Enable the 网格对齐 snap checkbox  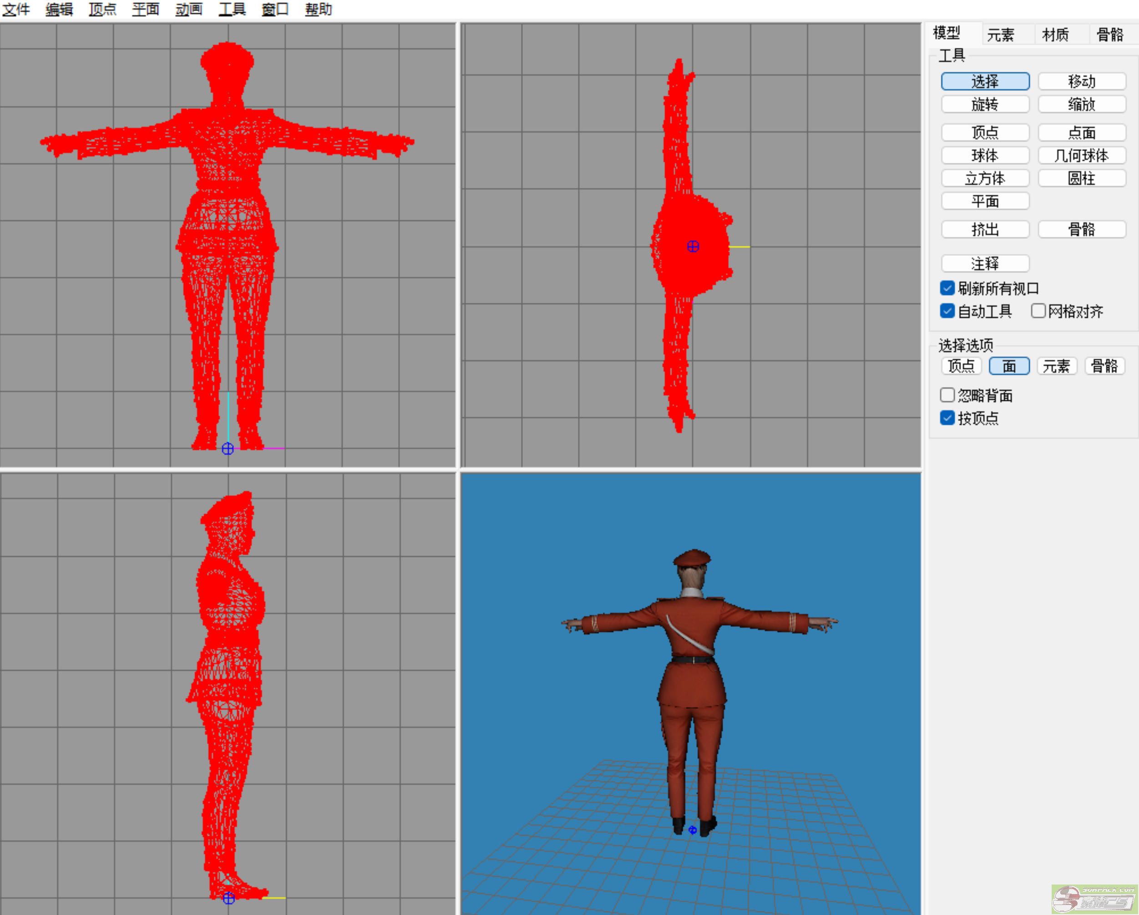coord(1038,311)
